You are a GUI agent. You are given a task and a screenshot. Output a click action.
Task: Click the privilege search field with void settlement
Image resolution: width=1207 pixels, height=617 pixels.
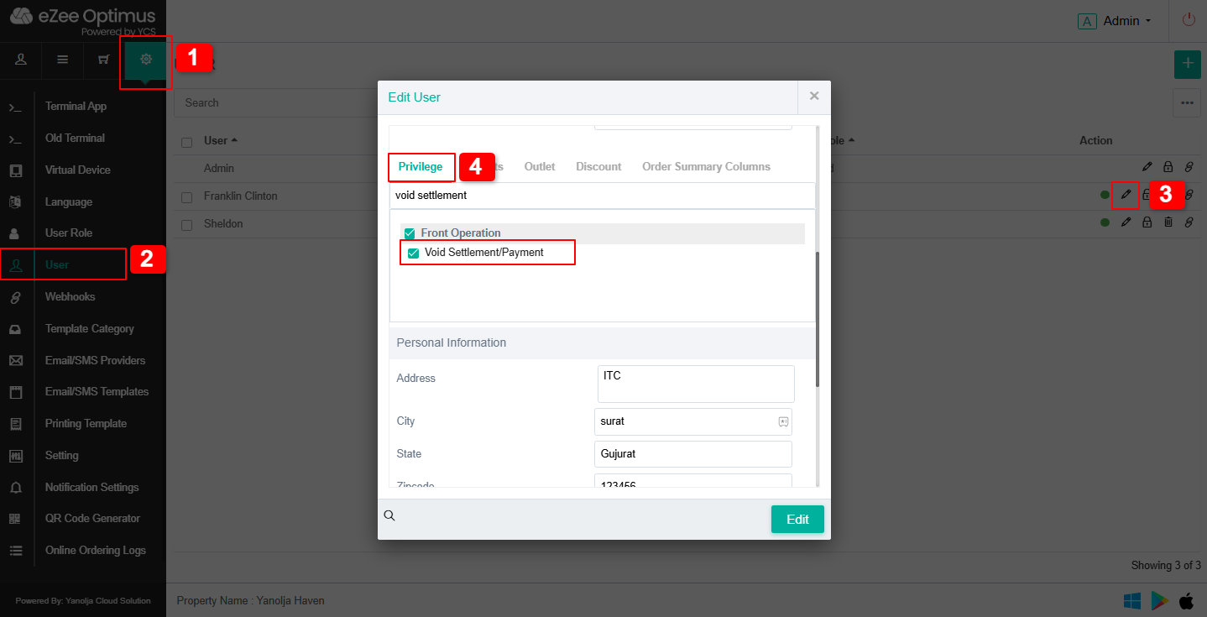(x=602, y=195)
